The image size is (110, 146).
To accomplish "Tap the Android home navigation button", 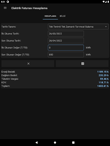I will [55, 143].
